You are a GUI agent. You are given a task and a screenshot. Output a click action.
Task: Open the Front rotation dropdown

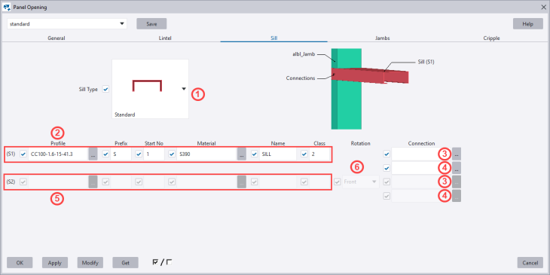[361, 182]
